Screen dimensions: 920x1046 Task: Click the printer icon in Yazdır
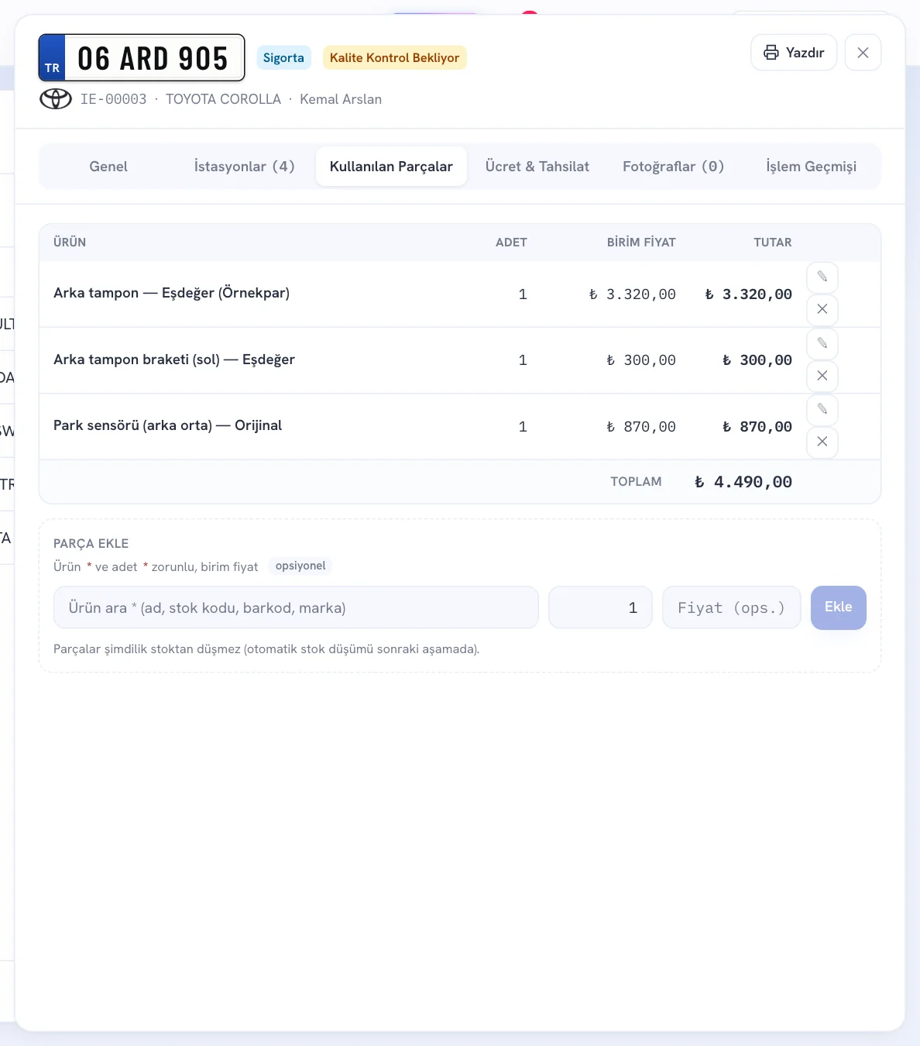click(x=771, y=53)
